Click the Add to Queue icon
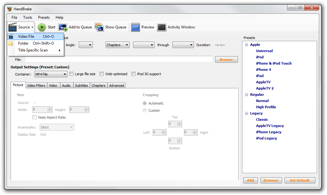 click(63, 27)
